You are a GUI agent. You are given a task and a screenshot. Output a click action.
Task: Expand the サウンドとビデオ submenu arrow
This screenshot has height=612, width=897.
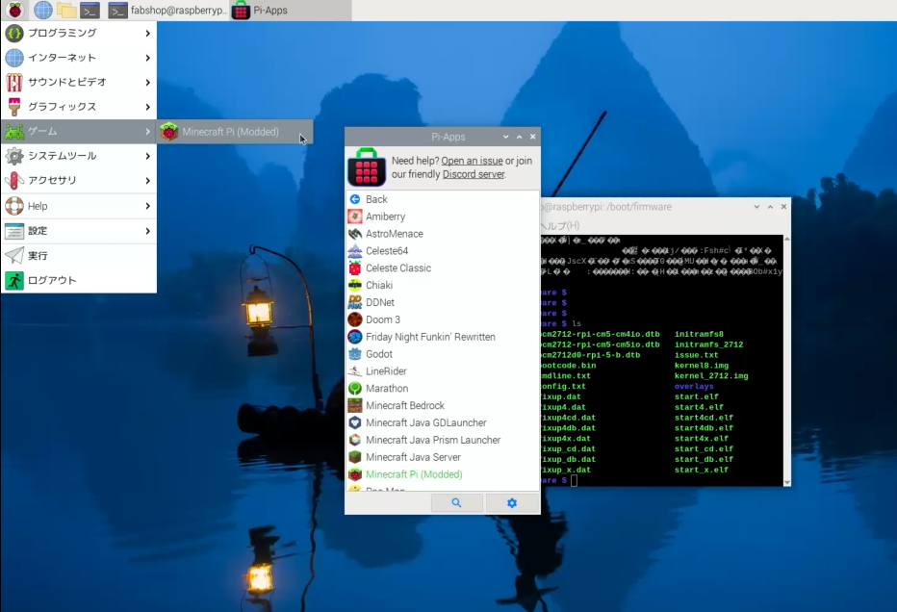point(147,83)
